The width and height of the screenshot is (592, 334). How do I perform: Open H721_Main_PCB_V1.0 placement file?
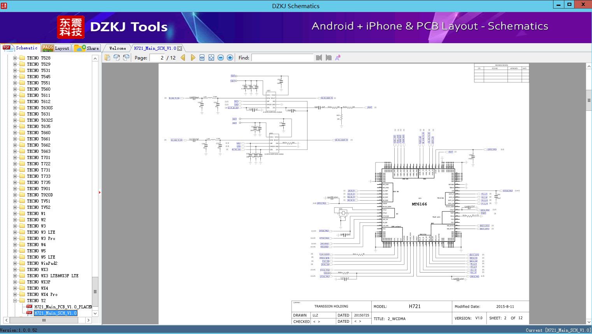63,307
